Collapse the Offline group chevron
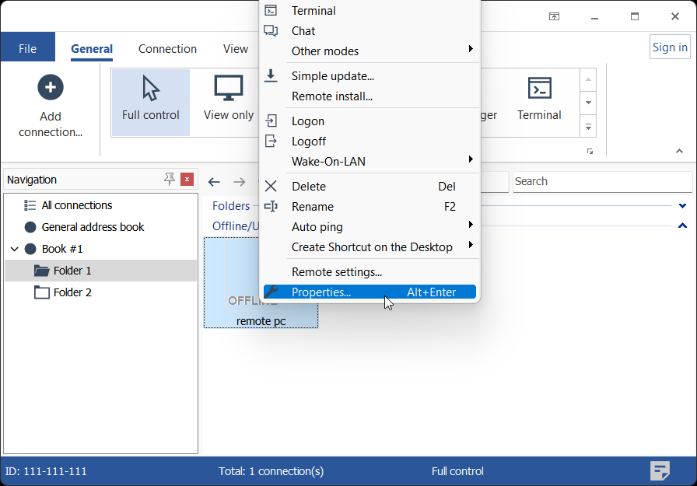 click(682, 226)
